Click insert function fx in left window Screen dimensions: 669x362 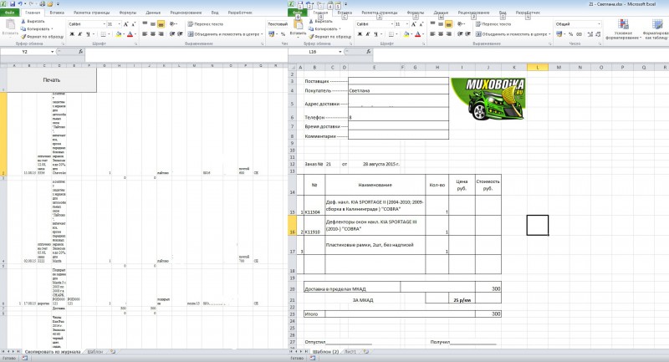click(80, 52)
